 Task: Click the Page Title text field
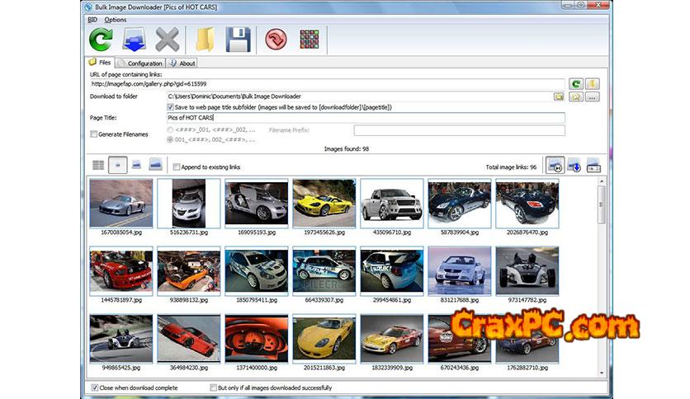(366, 118)
